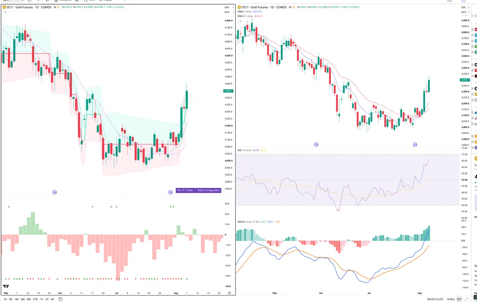Click the left chart's event marker near August
This screenshot has height=302, width=477.
(171, 192)
